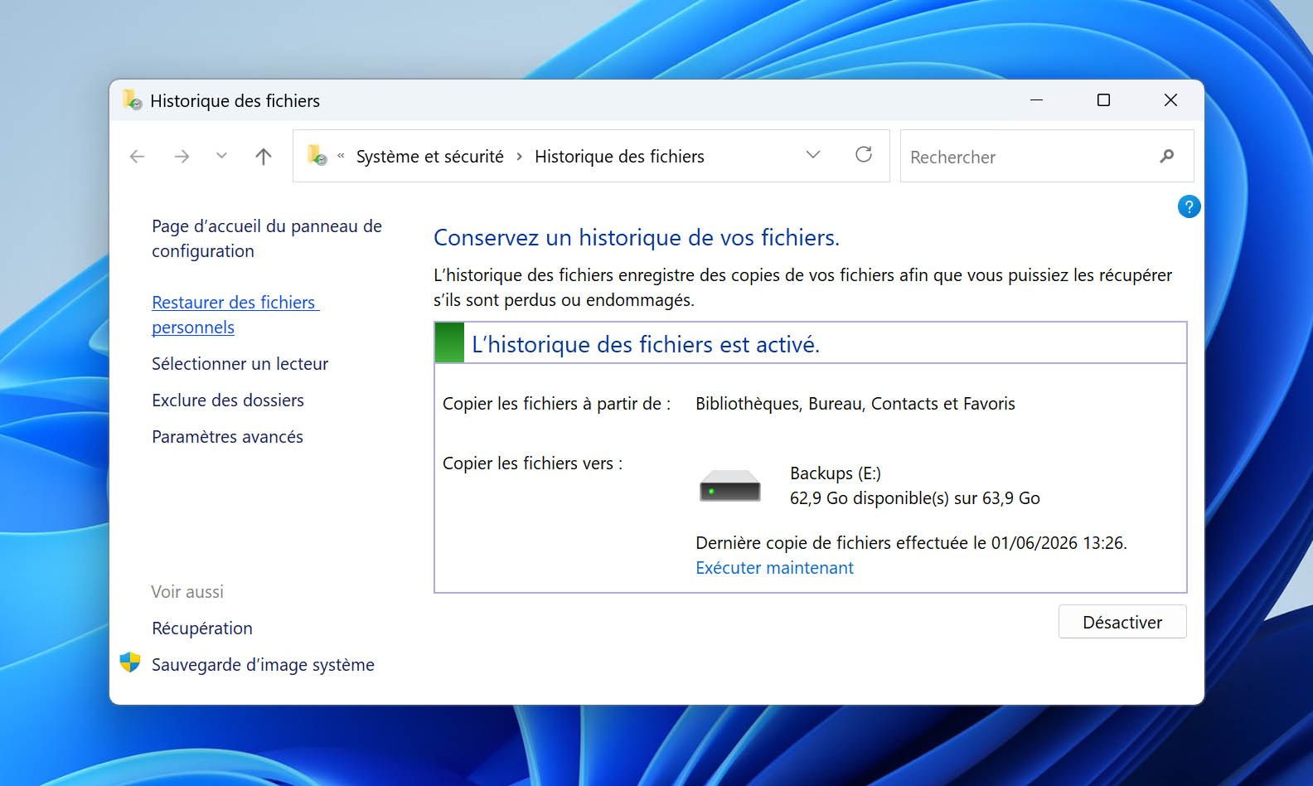Close the Historique des fichiers window

pos(1170,100)
